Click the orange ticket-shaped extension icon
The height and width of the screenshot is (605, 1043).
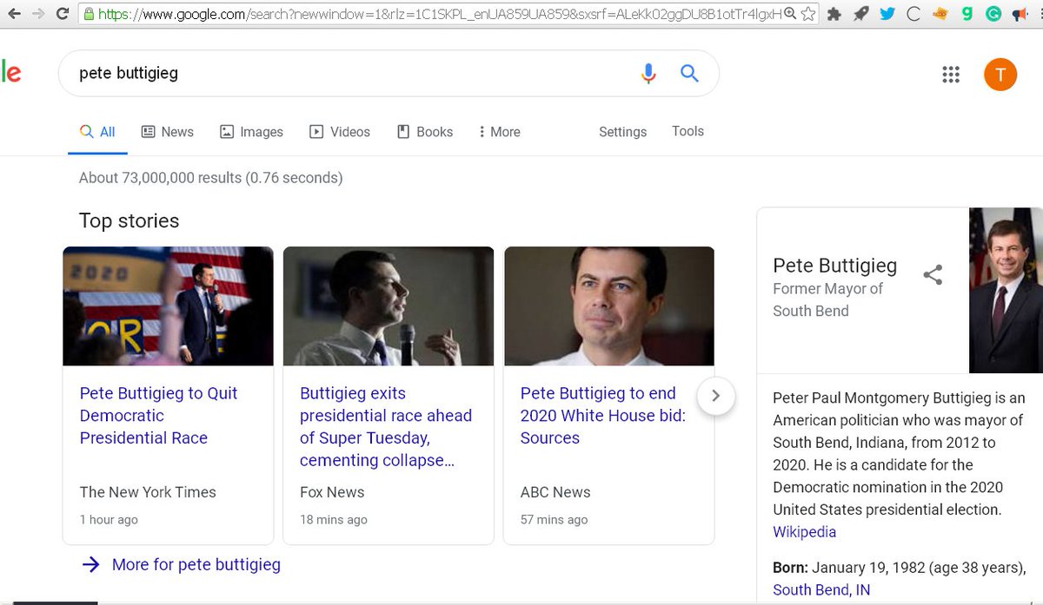(940, 14)
